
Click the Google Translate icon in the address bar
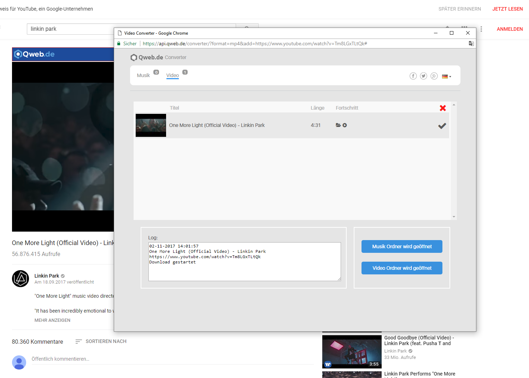[471, 43]
